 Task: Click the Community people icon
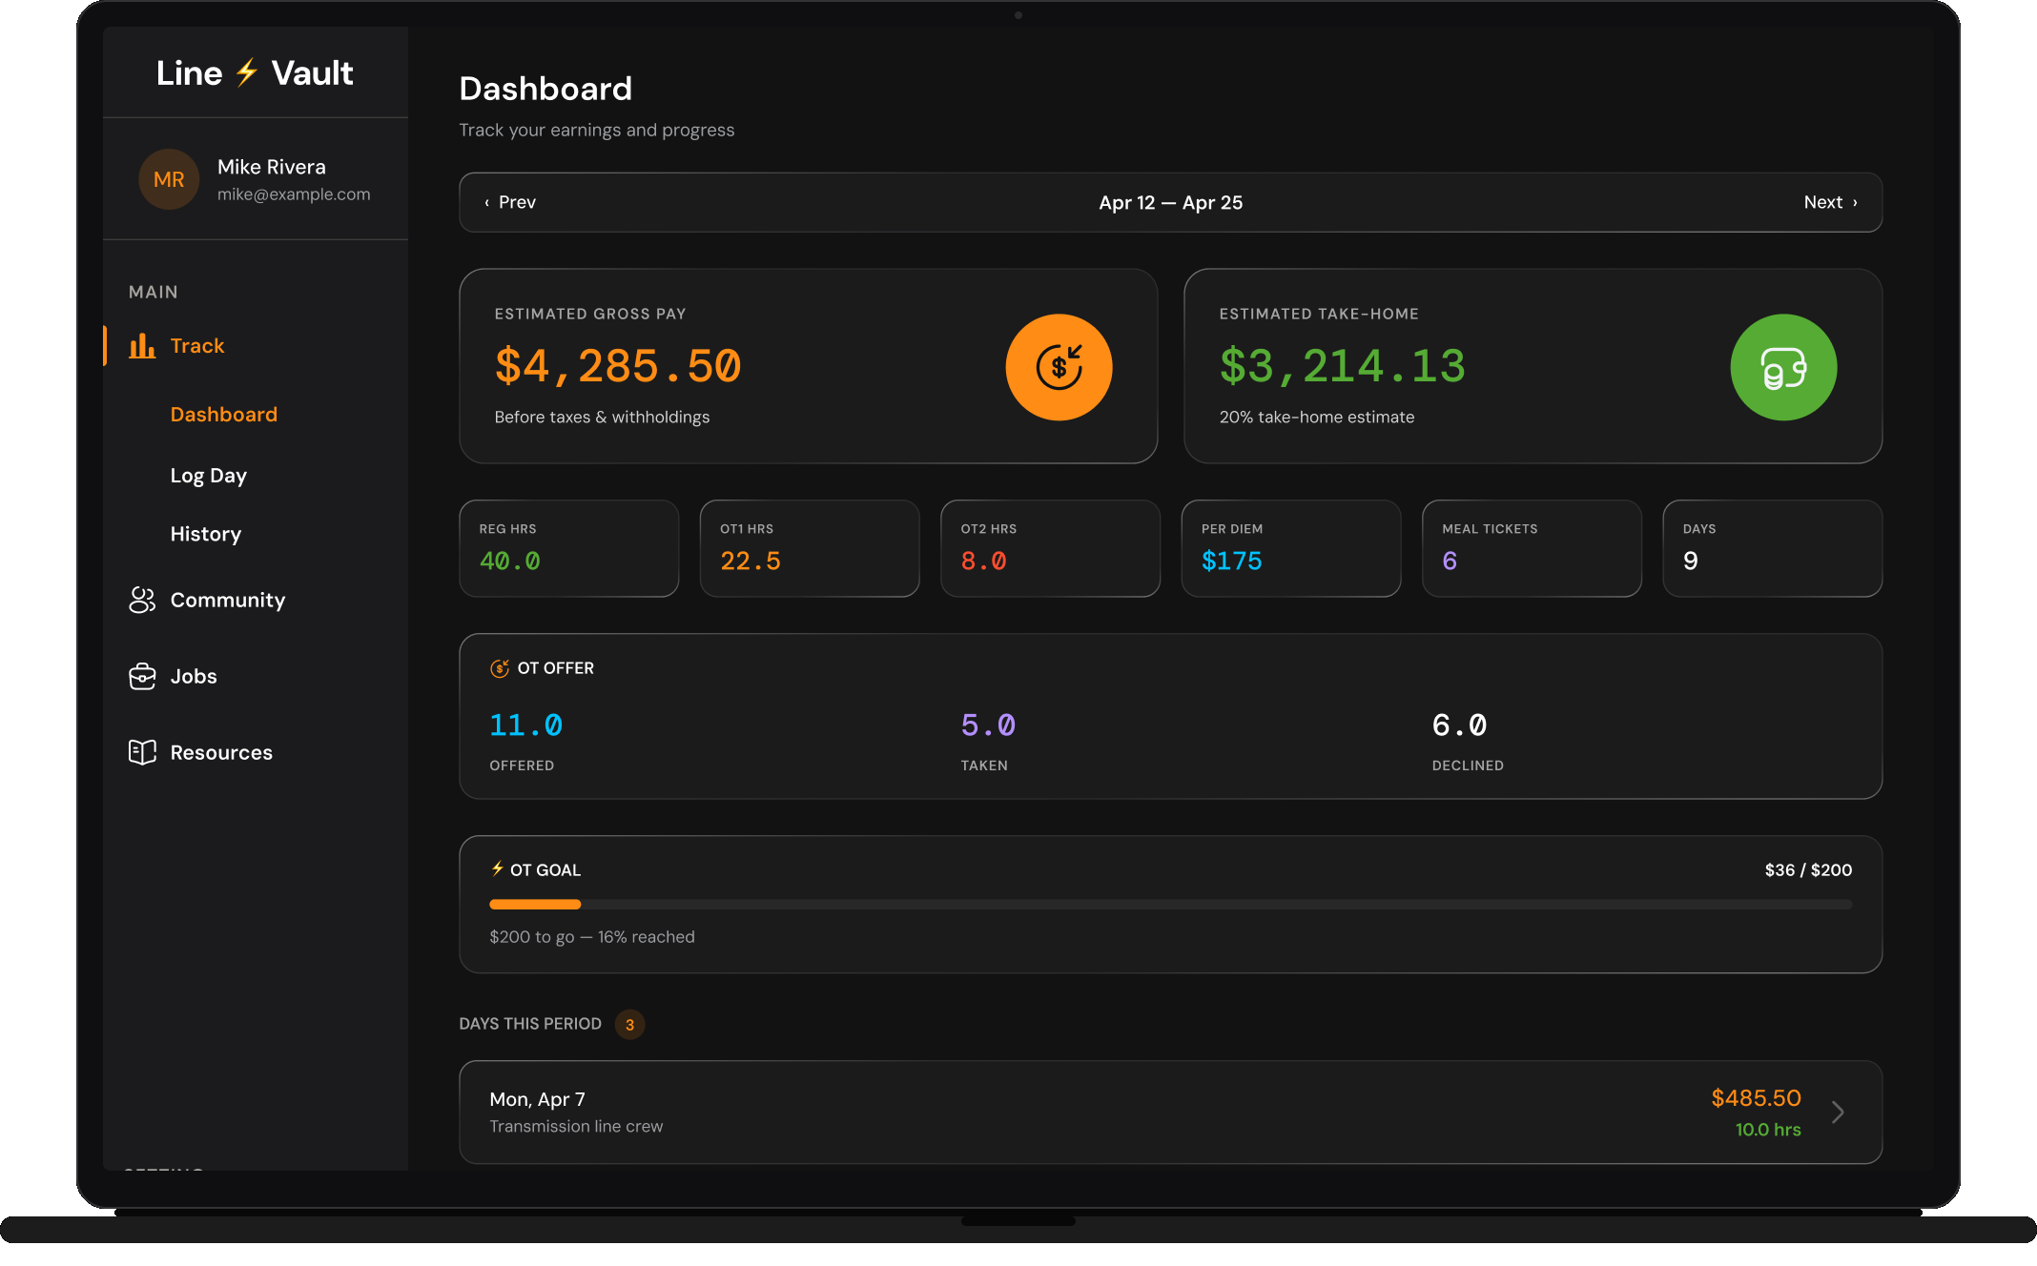pos(142,600)
